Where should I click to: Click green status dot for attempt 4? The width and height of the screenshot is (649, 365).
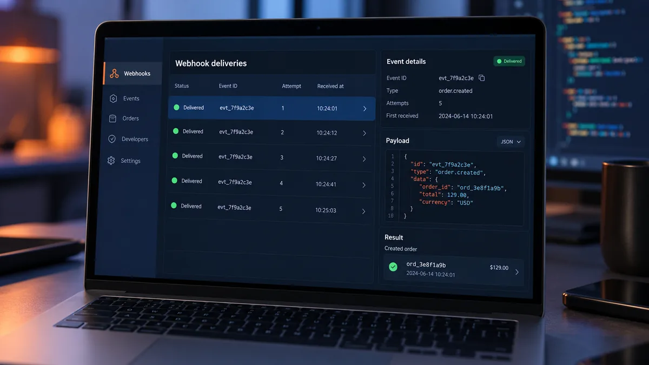[x=174, y=181]
